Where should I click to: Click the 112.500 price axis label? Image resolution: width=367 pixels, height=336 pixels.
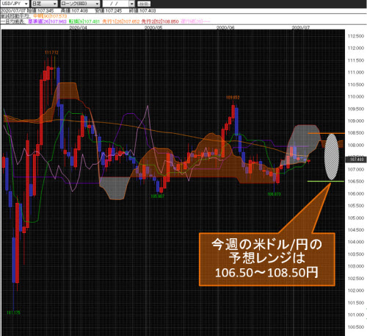point(356,36)
